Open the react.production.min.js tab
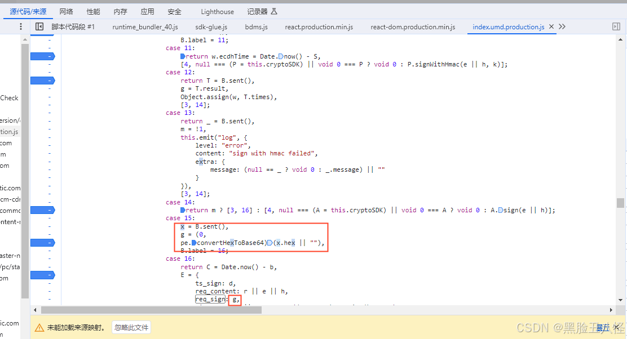The width and height of the screenshot is (627, 339). tap(319, 26)
